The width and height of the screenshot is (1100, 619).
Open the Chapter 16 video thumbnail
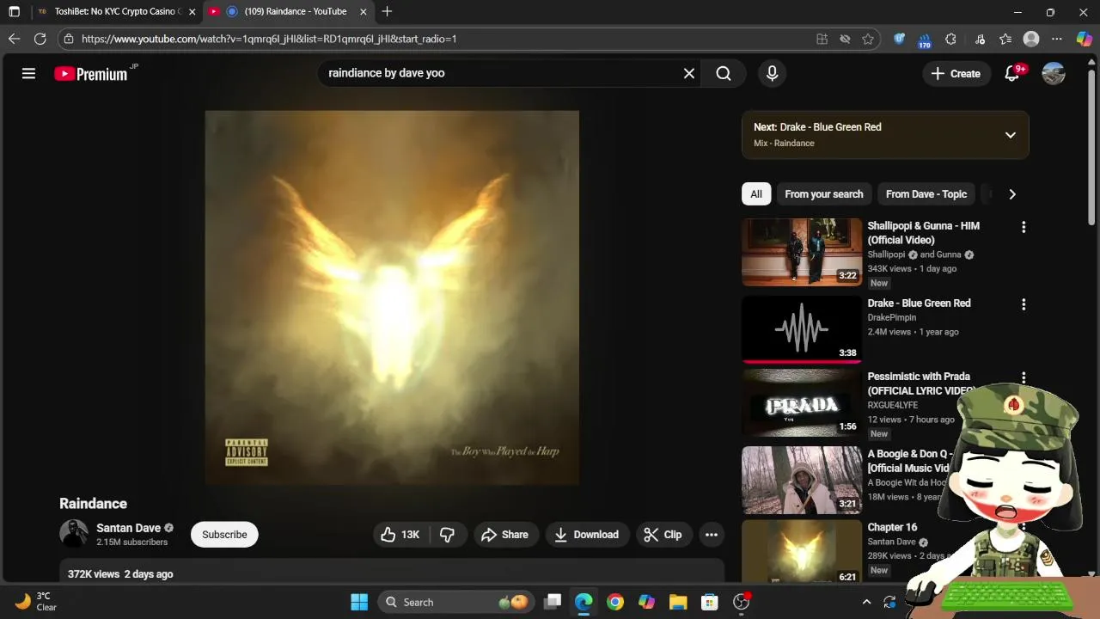pos(802,551)
